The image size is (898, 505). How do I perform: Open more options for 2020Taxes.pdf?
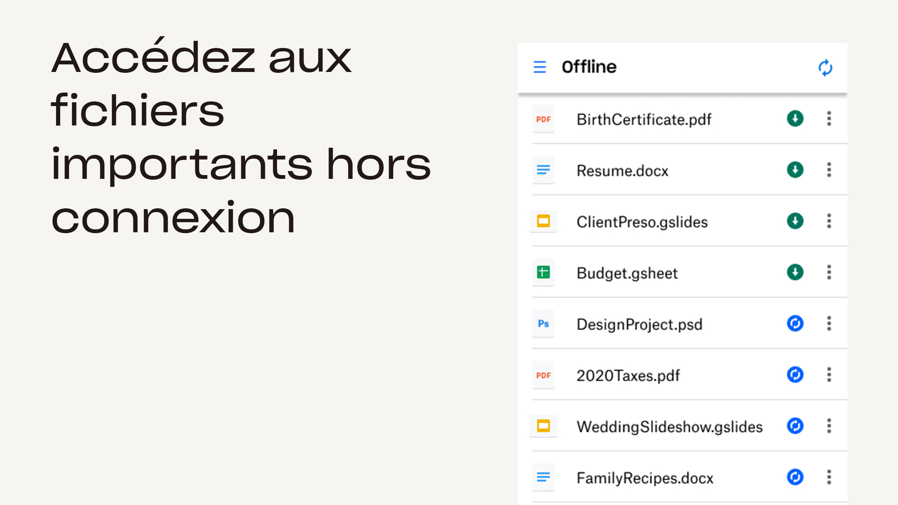point(829,375)
